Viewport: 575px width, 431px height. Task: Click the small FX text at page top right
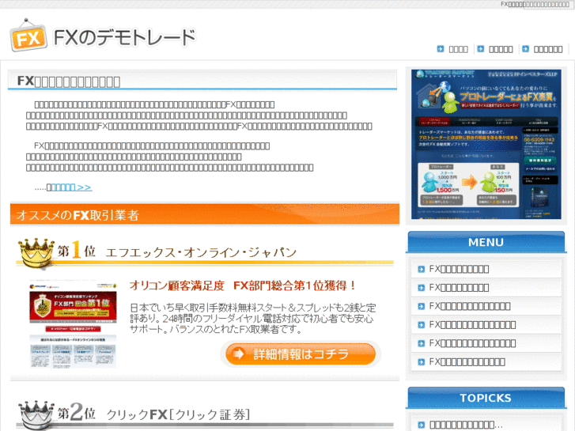tap(535, 4)
